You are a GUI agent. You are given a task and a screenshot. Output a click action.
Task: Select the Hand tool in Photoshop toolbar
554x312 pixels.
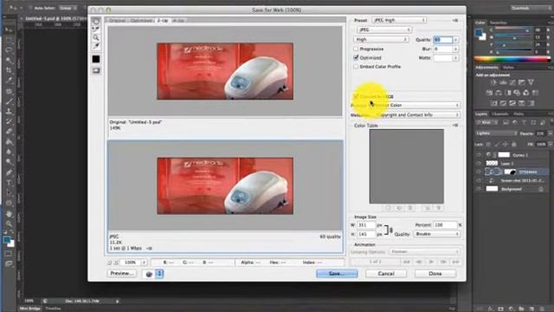pyautogui.click(x=9, y=214)
